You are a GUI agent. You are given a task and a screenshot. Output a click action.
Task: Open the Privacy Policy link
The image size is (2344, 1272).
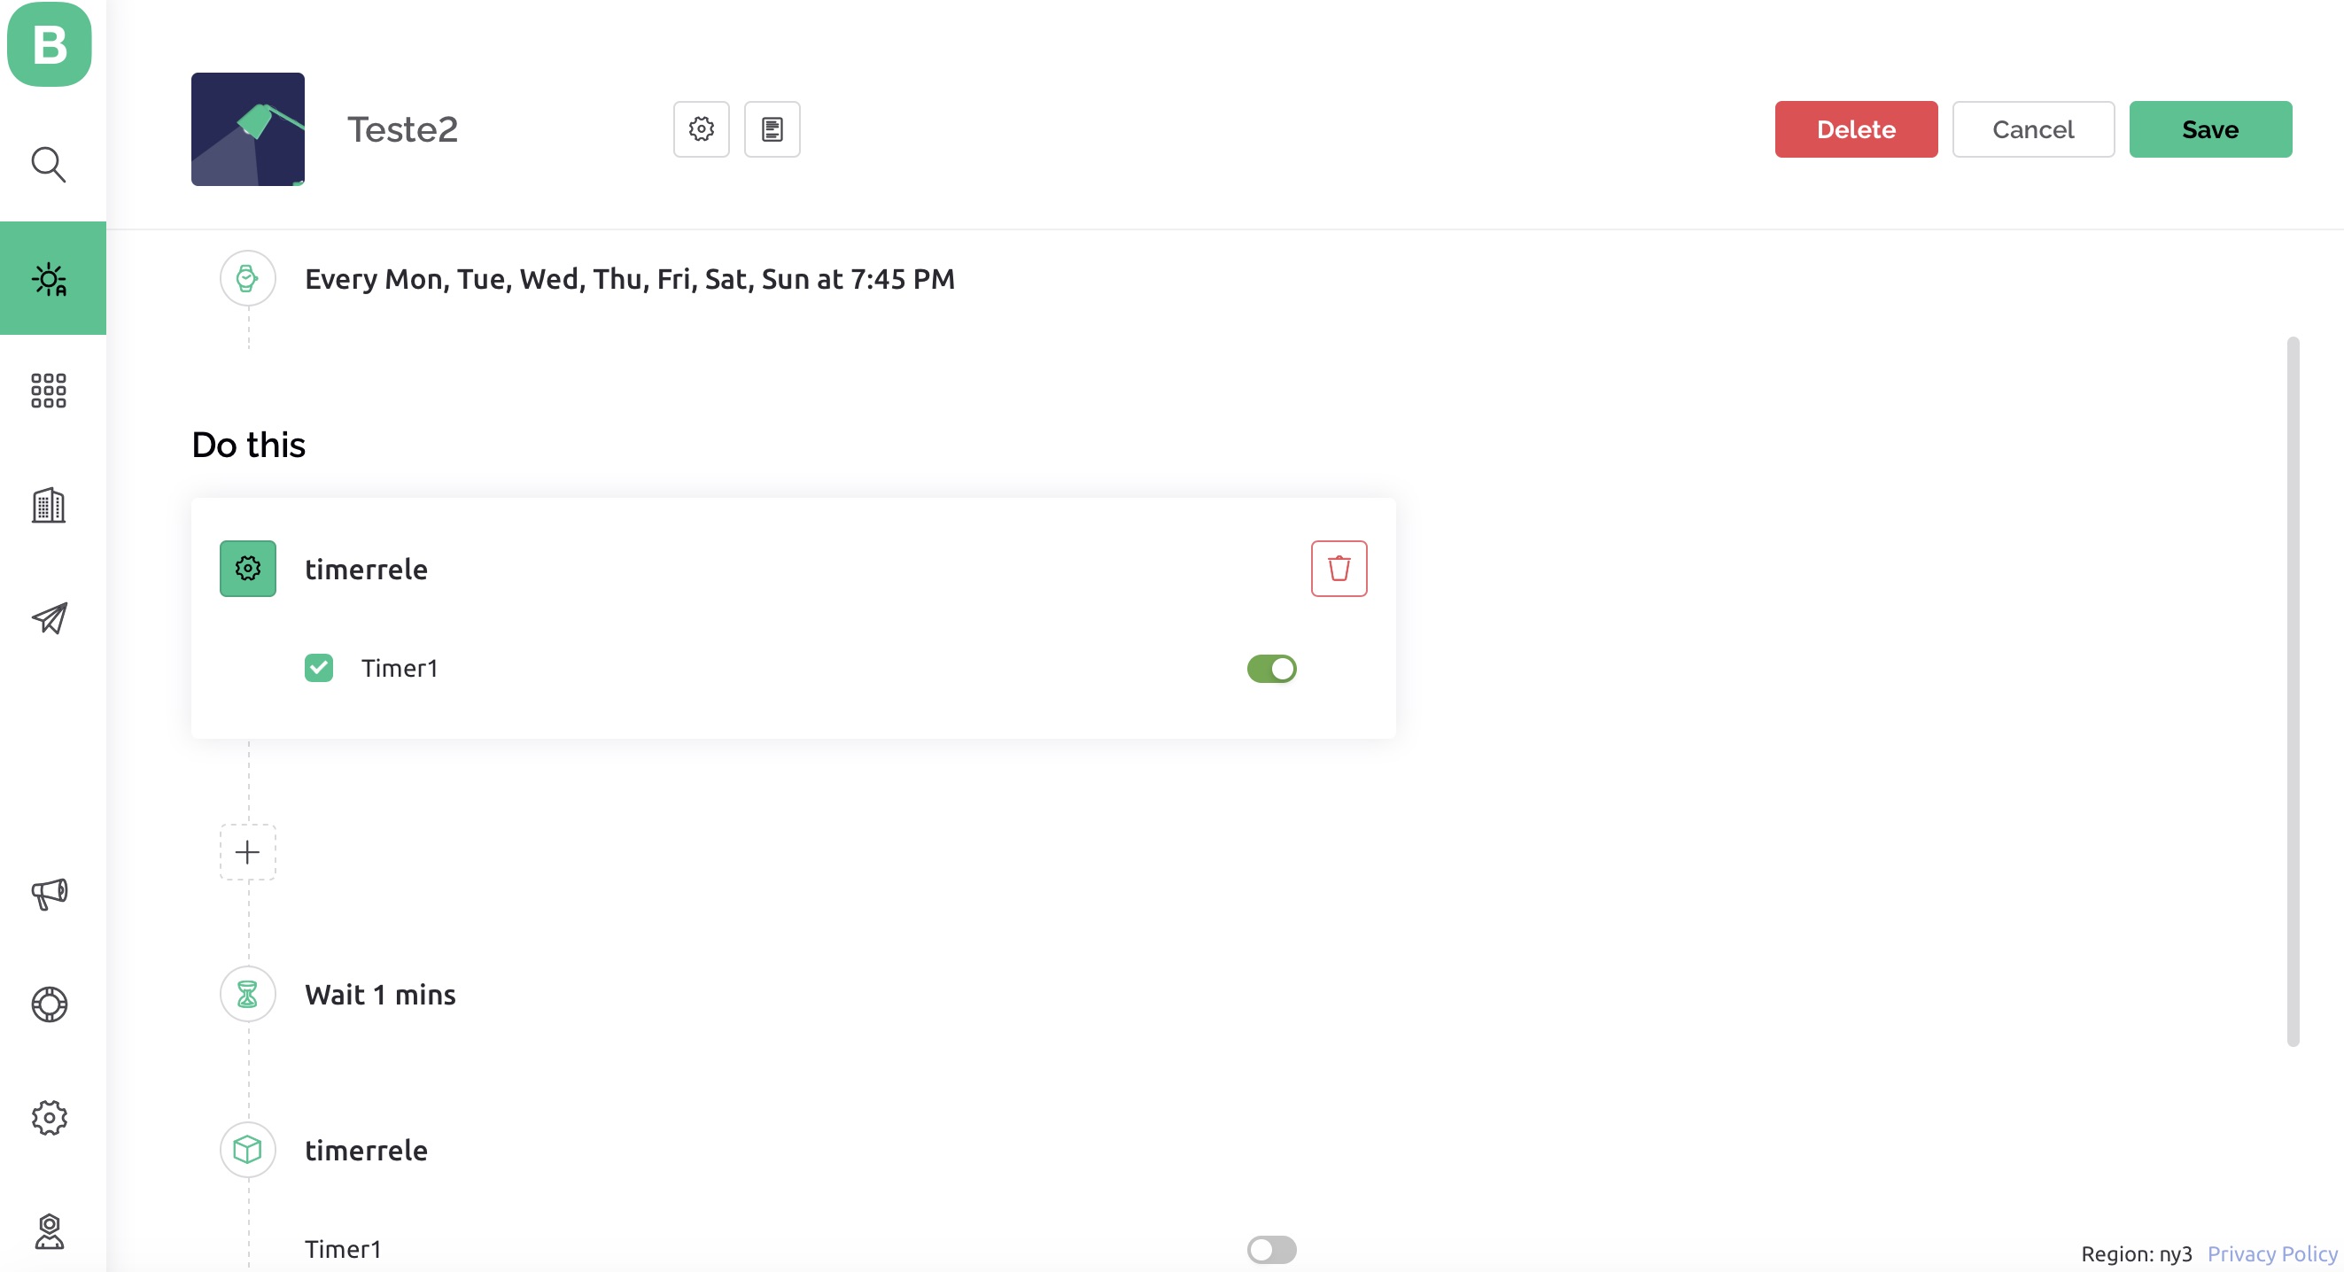[2272, 1253]
